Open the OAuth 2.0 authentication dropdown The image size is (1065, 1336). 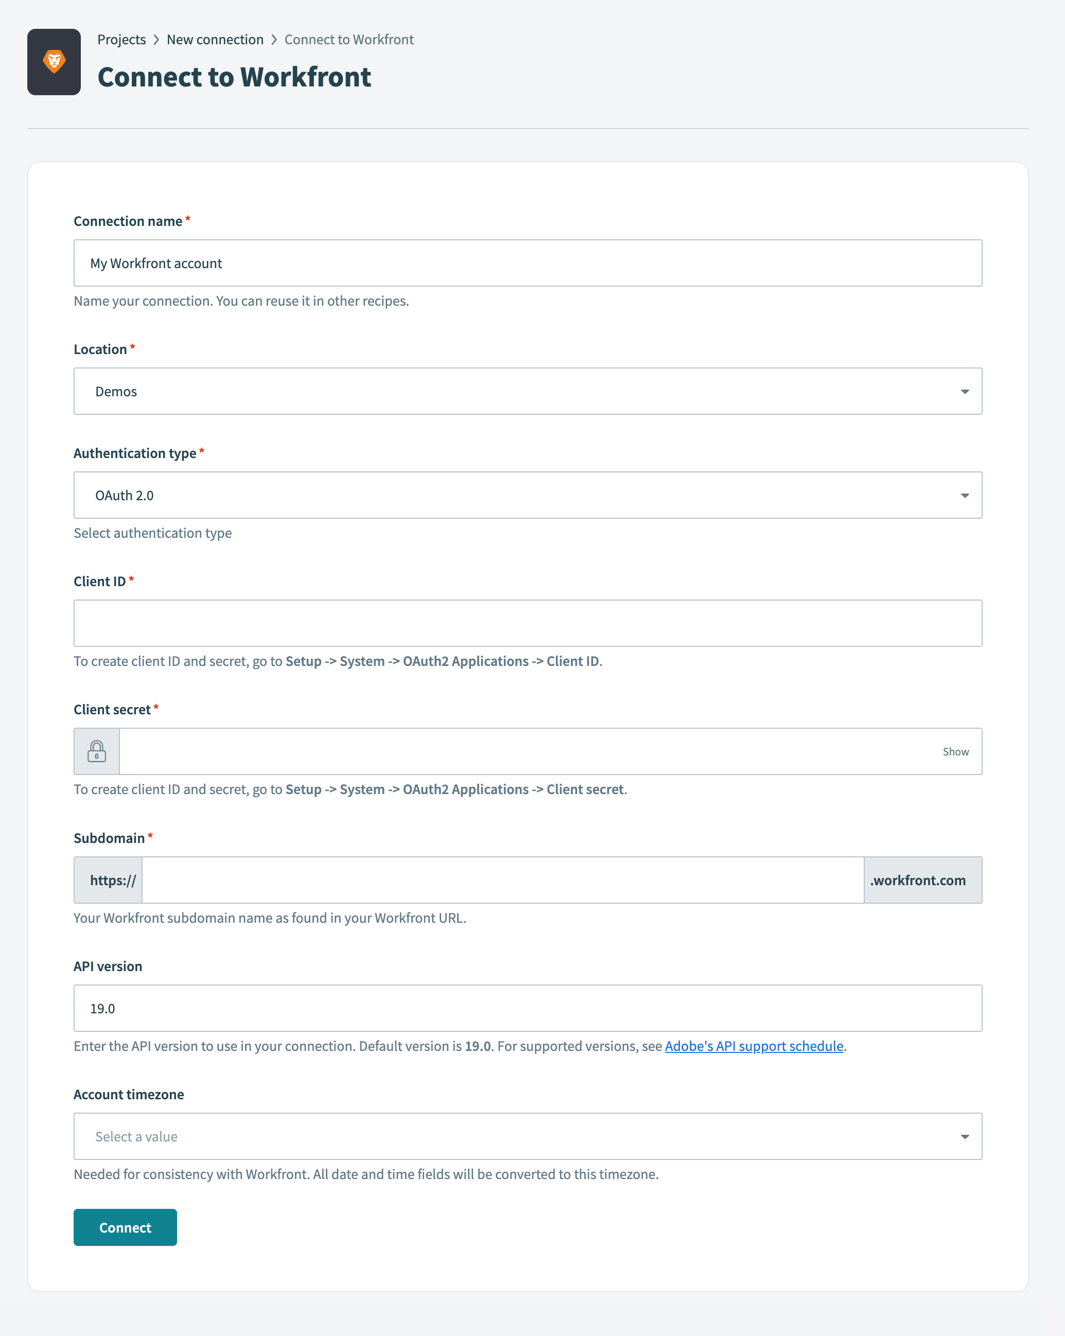[527, 495]
